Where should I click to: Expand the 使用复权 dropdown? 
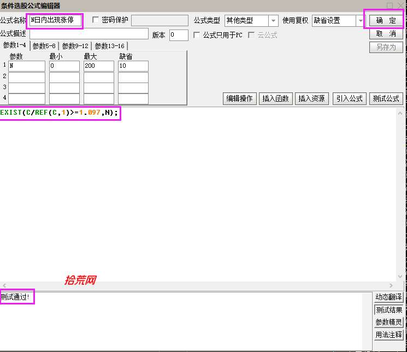point(360,21)
